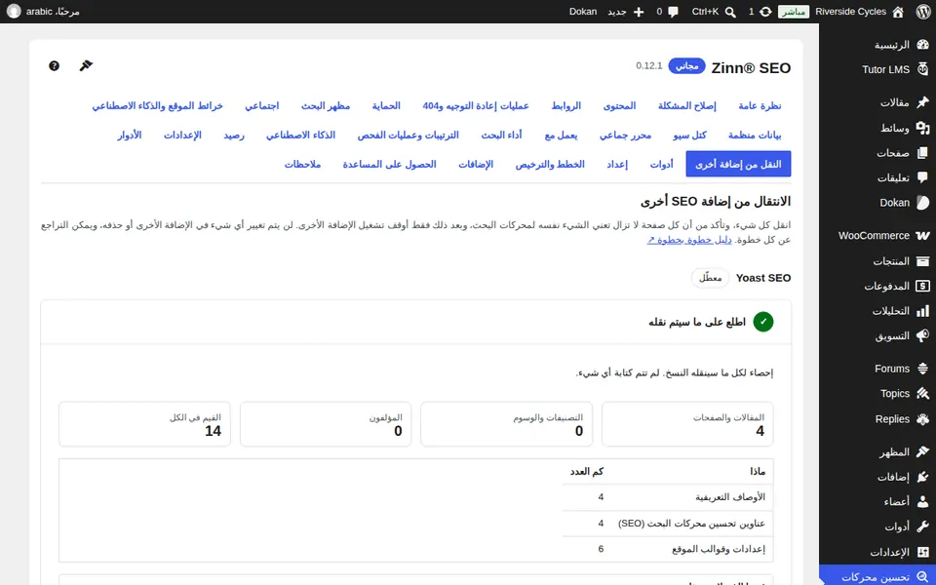The width and height of the screenshot is (936, 585).
Task: Open الحصول على المساعدة tab
Action: coord(390,164)
